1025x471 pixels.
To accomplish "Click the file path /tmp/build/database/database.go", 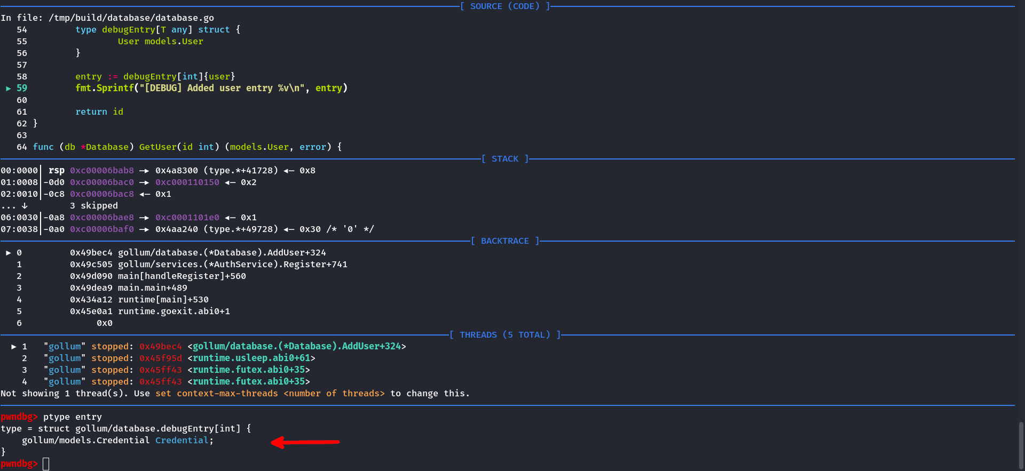I will pyautogui.click(x=131, y=18).
